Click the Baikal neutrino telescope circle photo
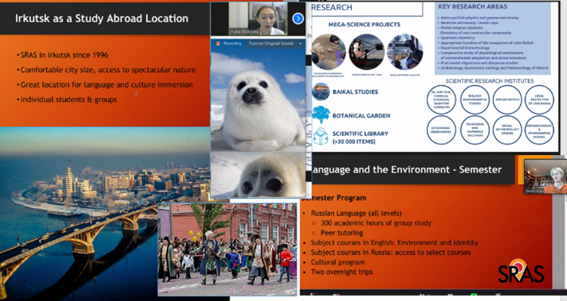The image size is (567, 301). pos(405,51)
